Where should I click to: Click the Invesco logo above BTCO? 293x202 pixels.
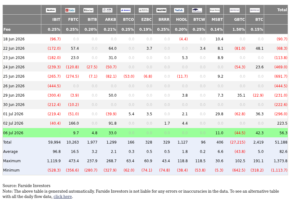point(126,10)
